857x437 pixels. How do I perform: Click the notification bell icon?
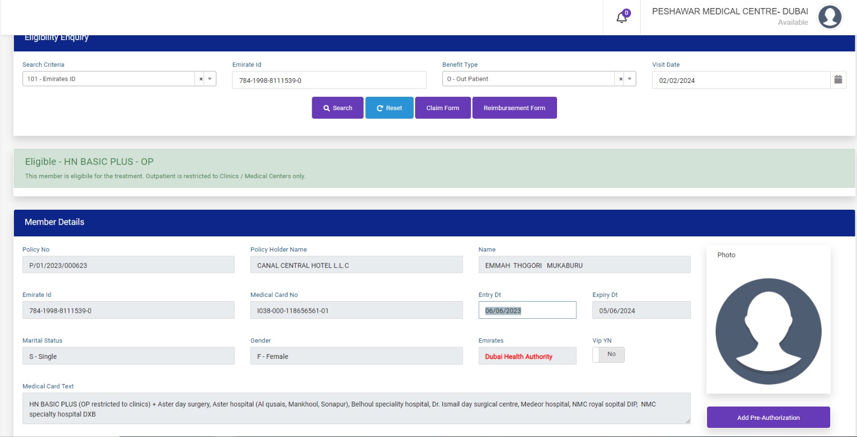coord(621,18)
